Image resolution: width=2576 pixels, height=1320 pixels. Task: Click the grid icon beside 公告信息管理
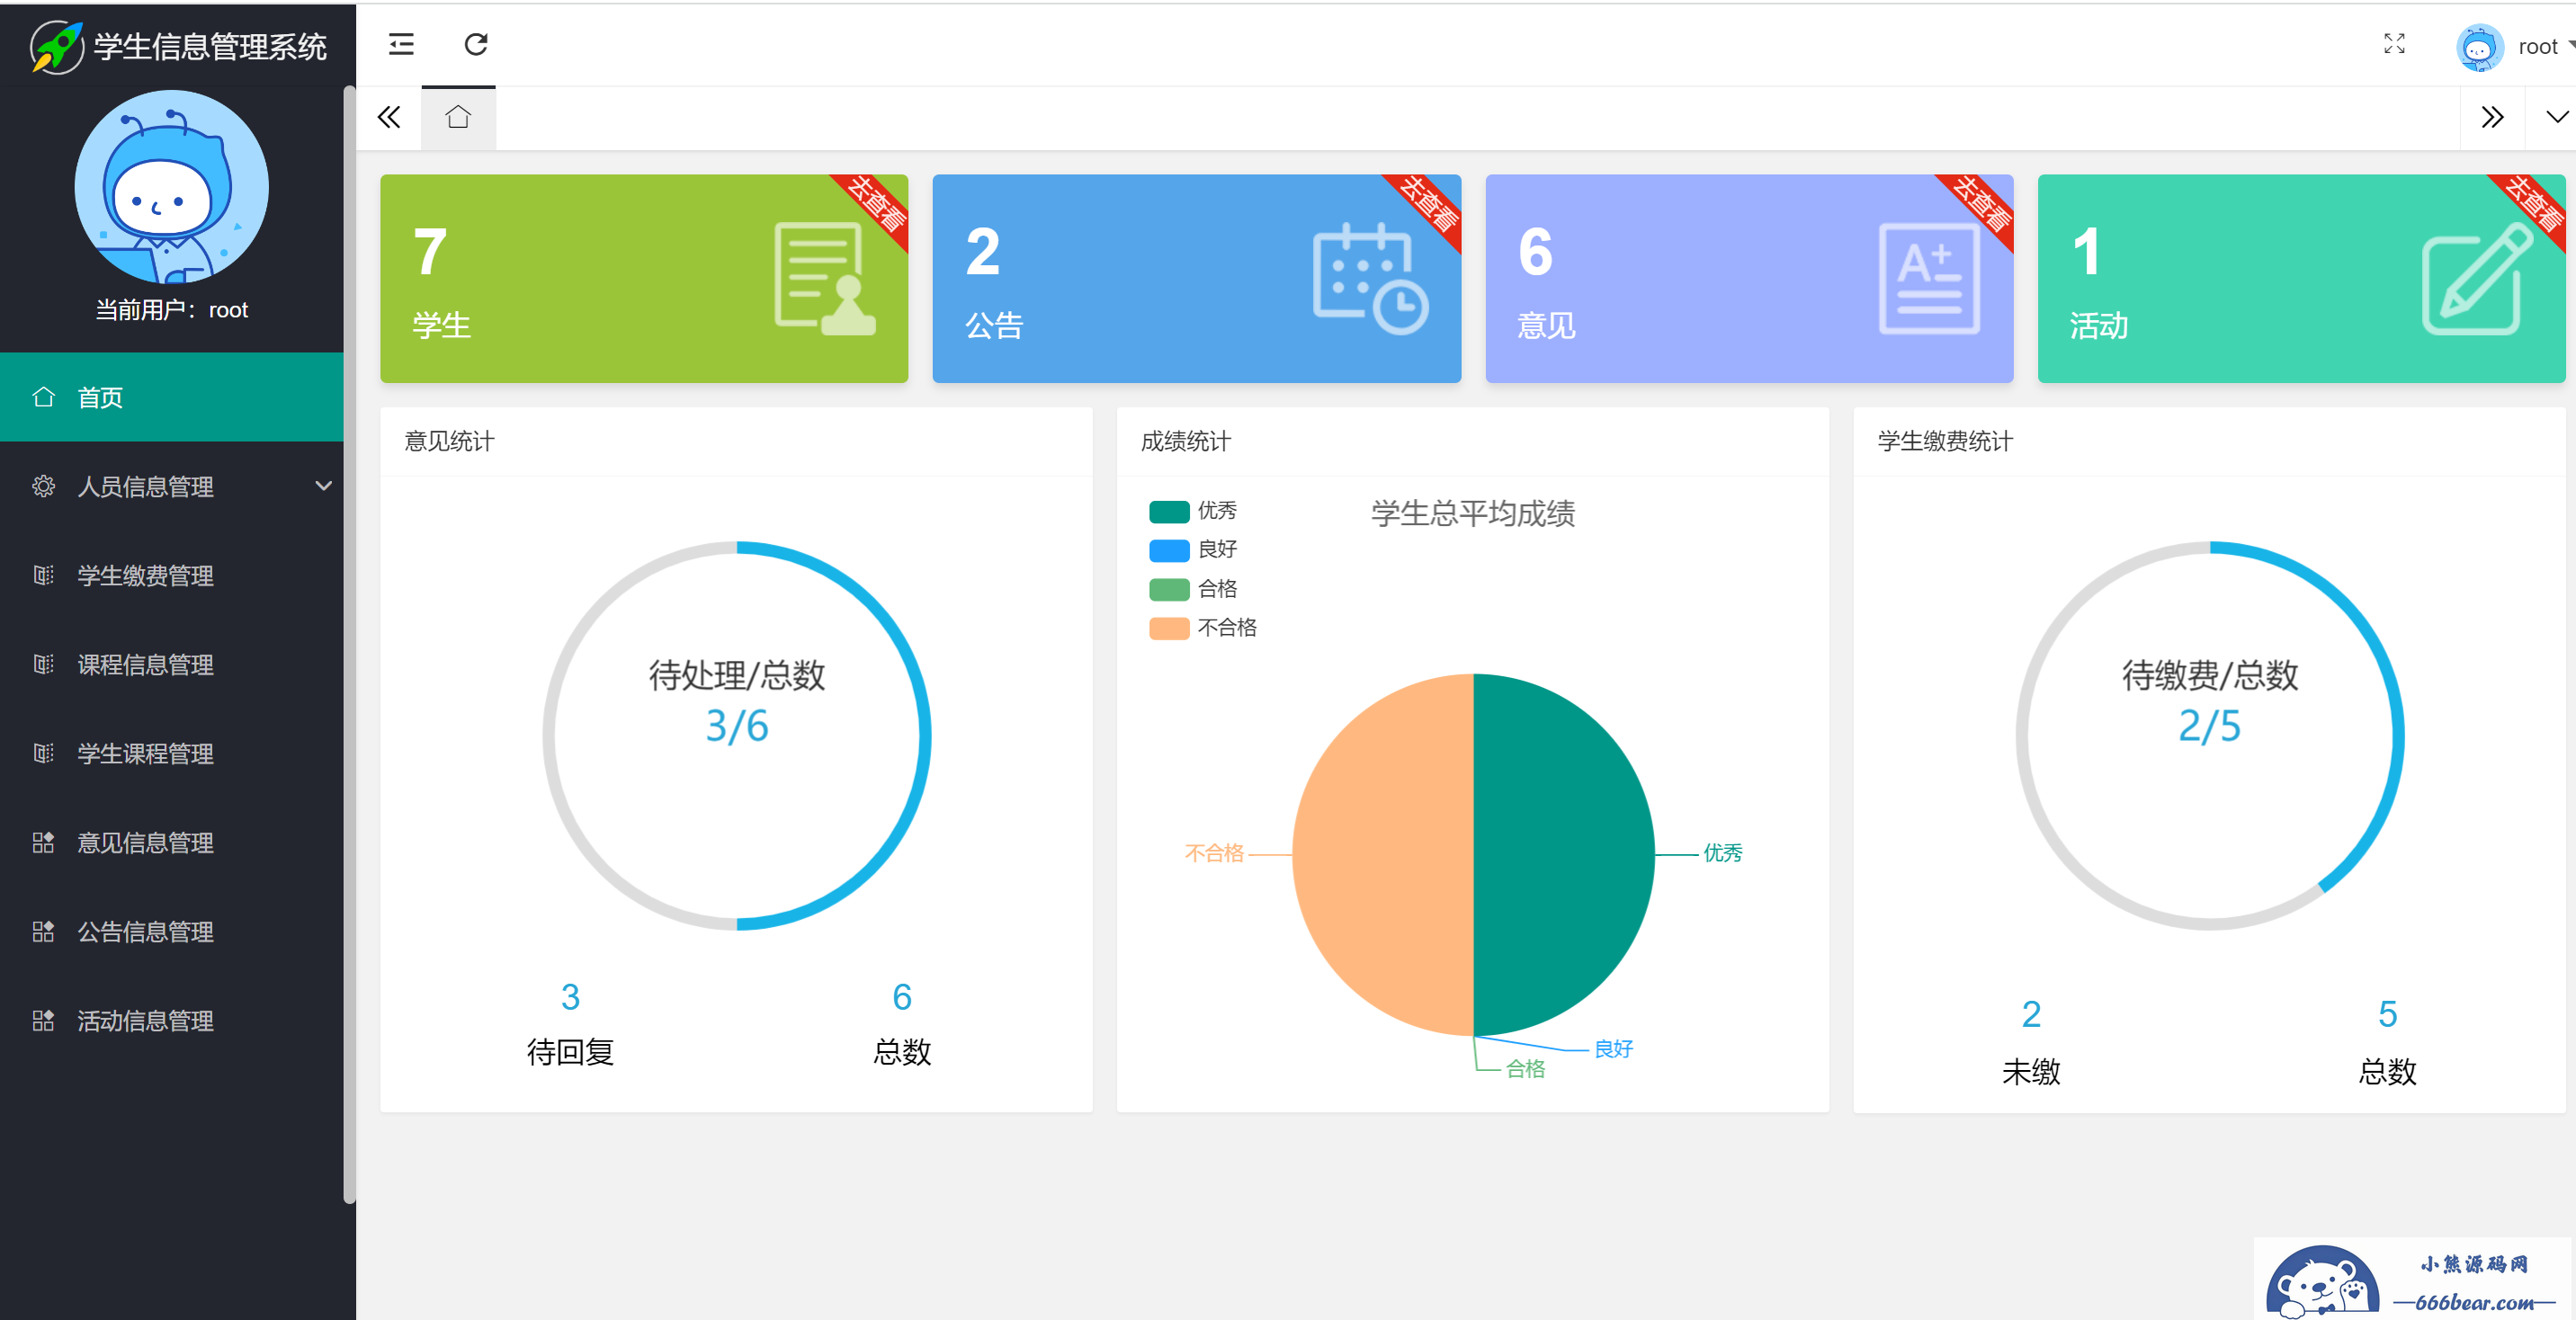(43, 931)
